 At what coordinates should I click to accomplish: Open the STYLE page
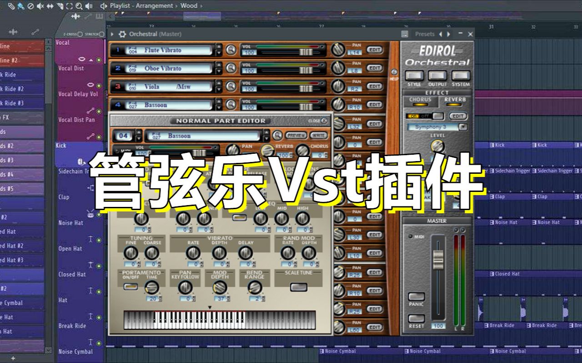click(415, 75)
